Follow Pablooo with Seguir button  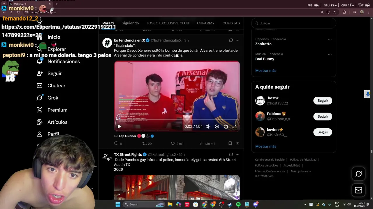pos(323,116)
